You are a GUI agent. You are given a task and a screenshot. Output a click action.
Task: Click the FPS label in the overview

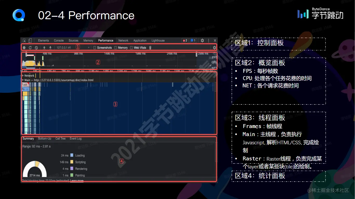(214, 58)
